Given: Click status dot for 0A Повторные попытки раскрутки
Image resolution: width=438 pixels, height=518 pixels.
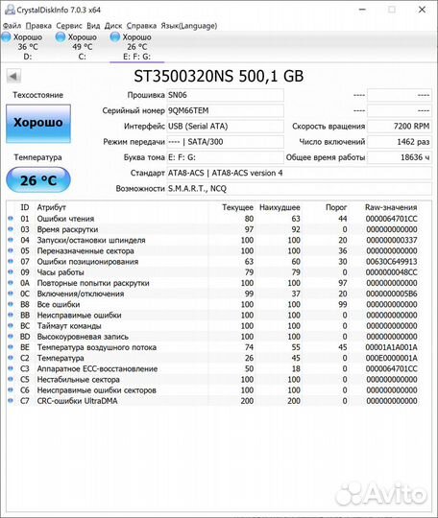Looking at the screenshot, I should tap(11, 283).
